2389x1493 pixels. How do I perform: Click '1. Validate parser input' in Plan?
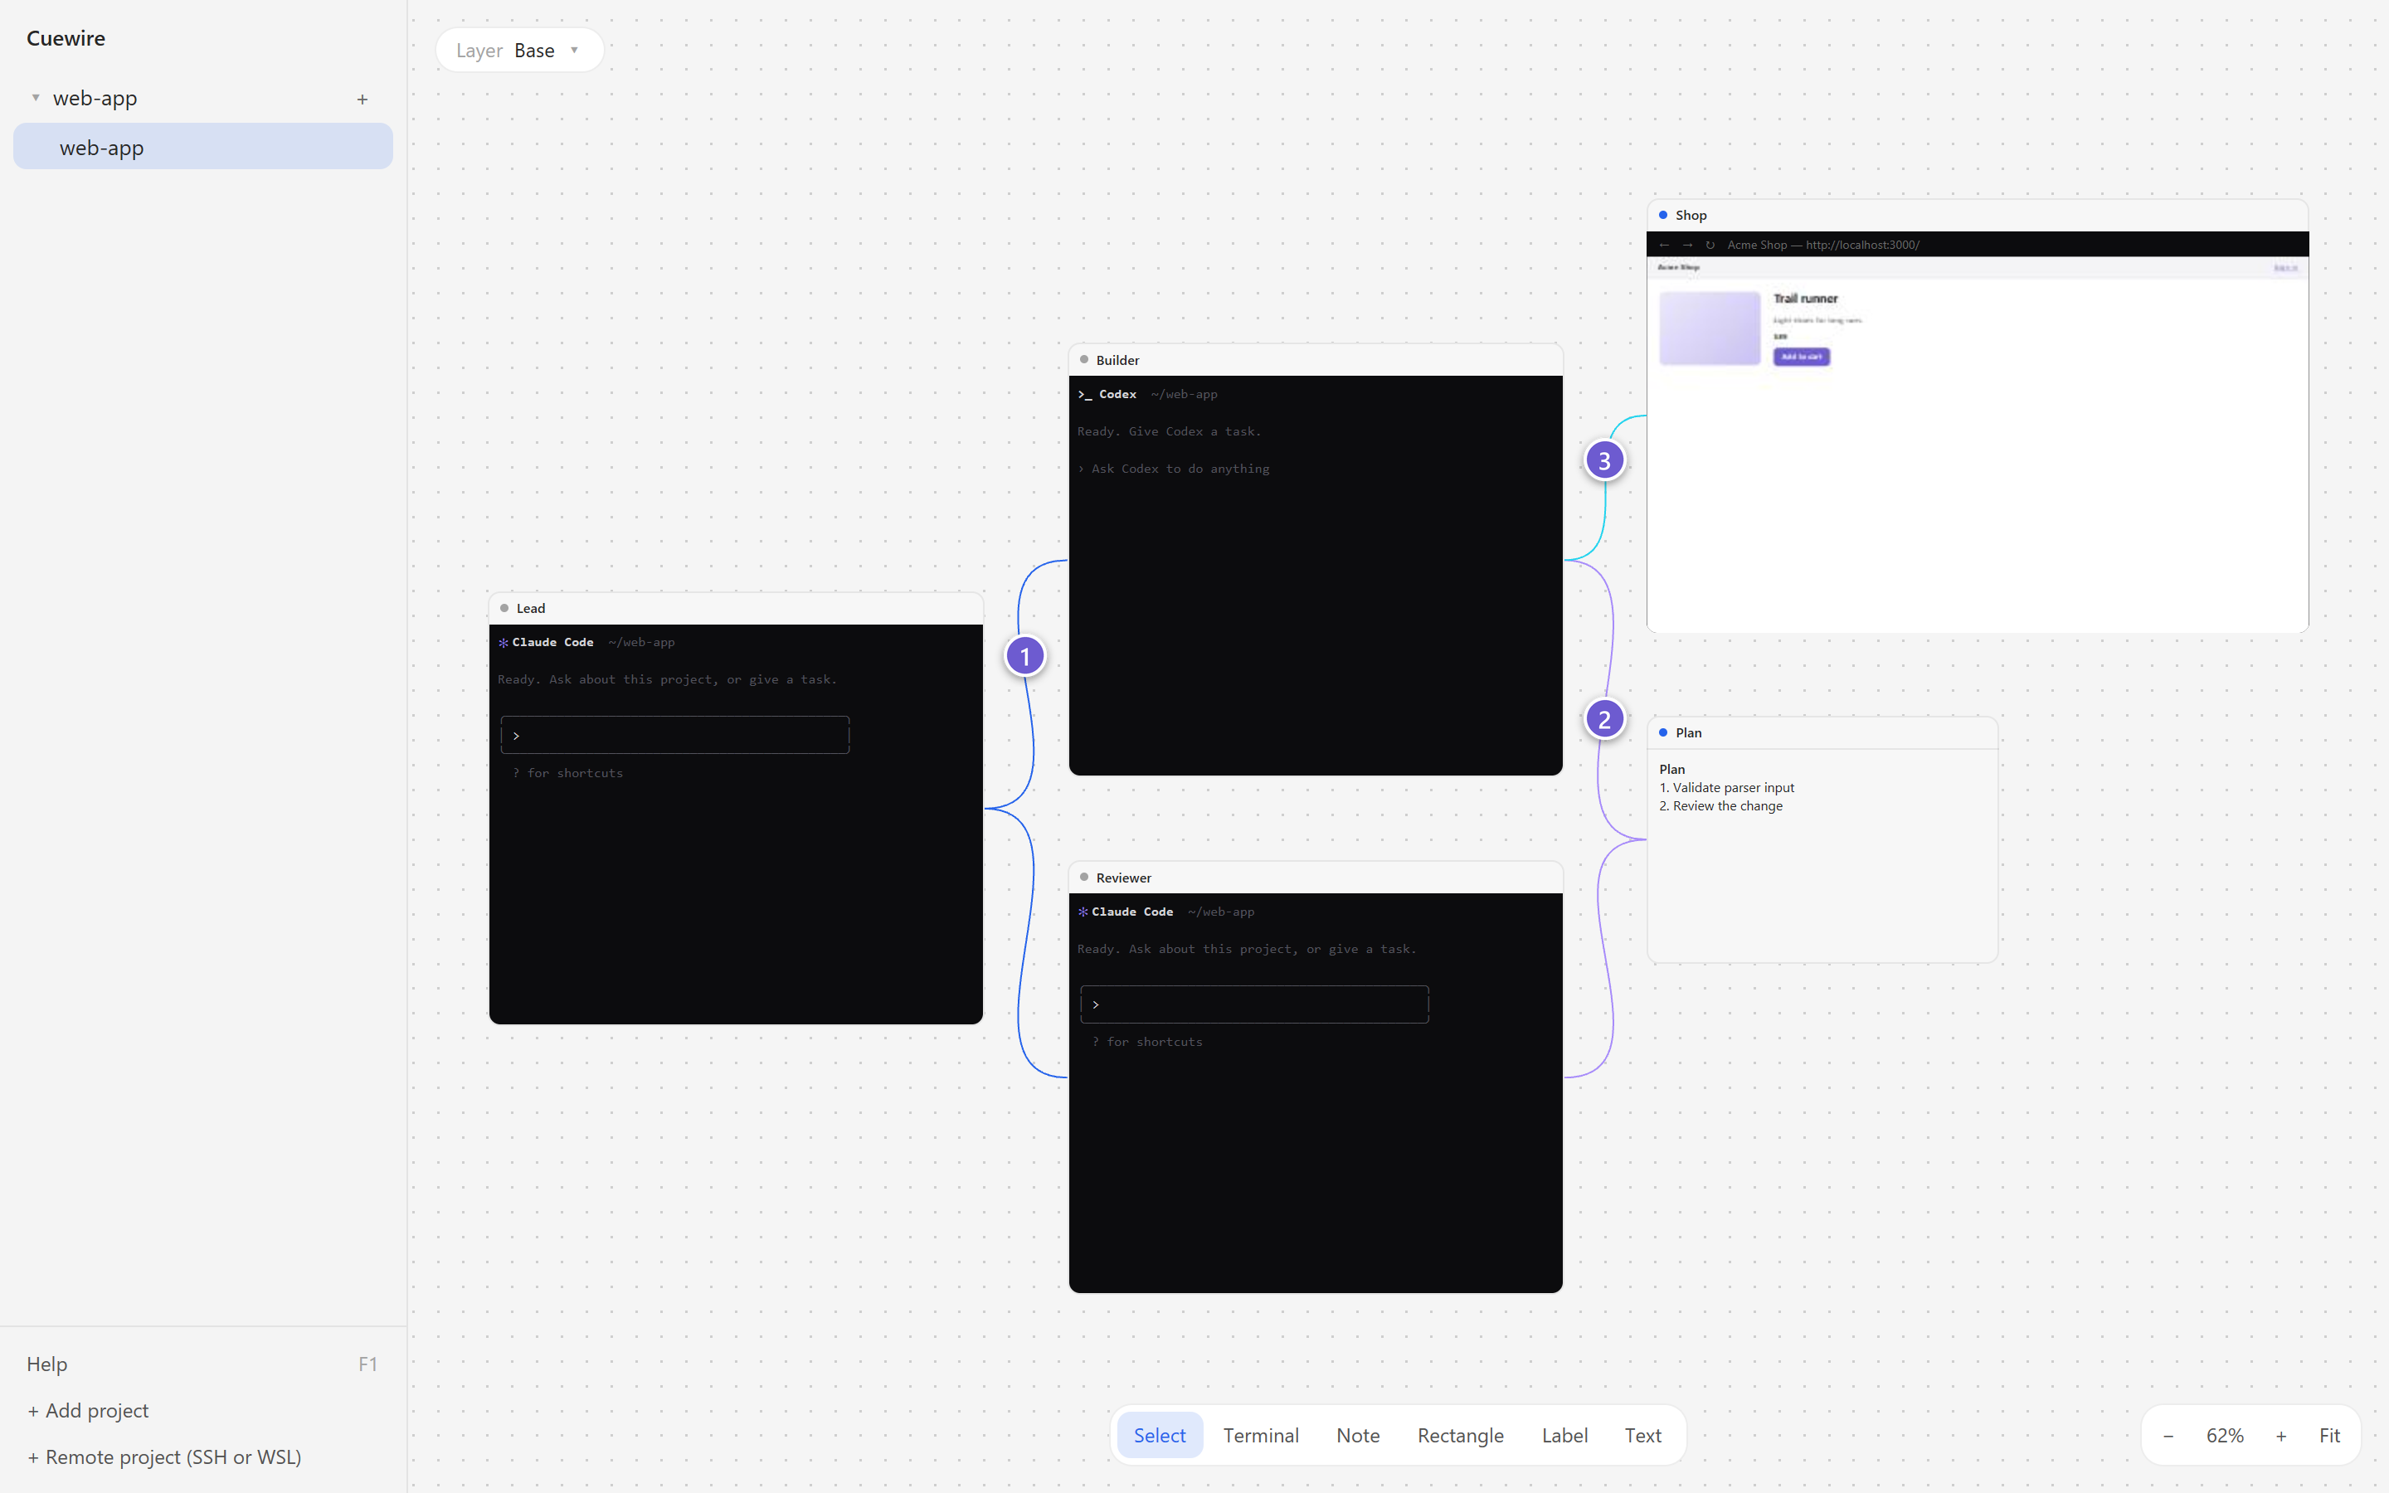click(x=1726, y=788)
